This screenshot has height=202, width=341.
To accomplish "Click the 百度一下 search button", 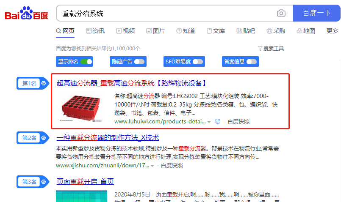I will [316, 13].
